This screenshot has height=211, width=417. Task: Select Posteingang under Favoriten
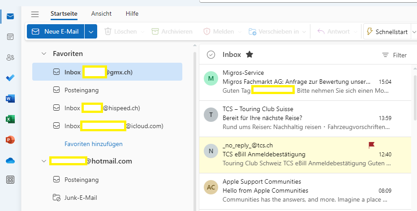107,90
